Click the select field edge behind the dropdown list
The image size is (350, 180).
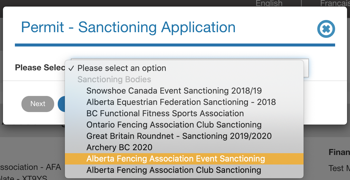[x=306, y=68]
